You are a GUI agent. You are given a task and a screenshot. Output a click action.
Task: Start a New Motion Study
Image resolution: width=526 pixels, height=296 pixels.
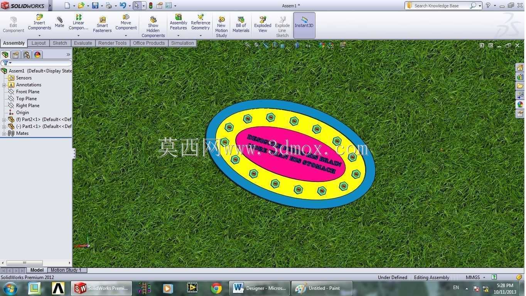221,27
